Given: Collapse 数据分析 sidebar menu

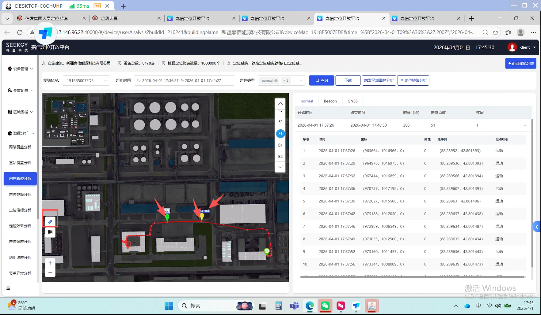Looking at the screenshot, I should click(20, 133).
